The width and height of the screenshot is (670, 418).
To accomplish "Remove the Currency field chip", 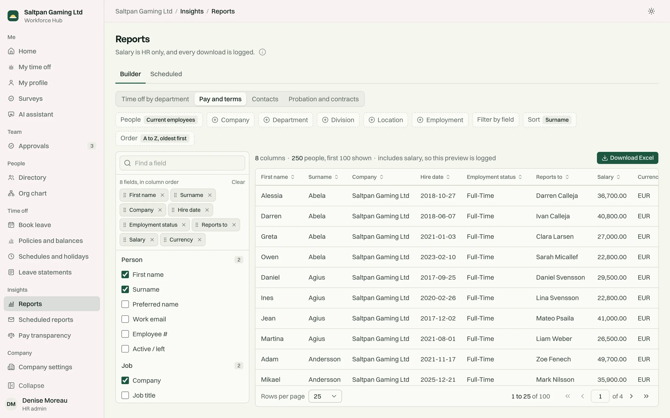I will click(199, 240).
